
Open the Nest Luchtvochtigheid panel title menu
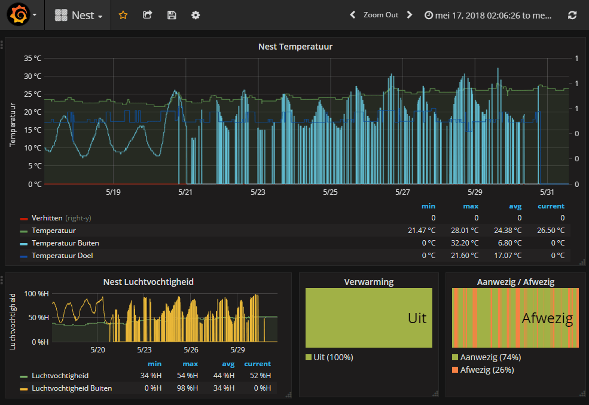pyautogui.click(x=148, y=282)
